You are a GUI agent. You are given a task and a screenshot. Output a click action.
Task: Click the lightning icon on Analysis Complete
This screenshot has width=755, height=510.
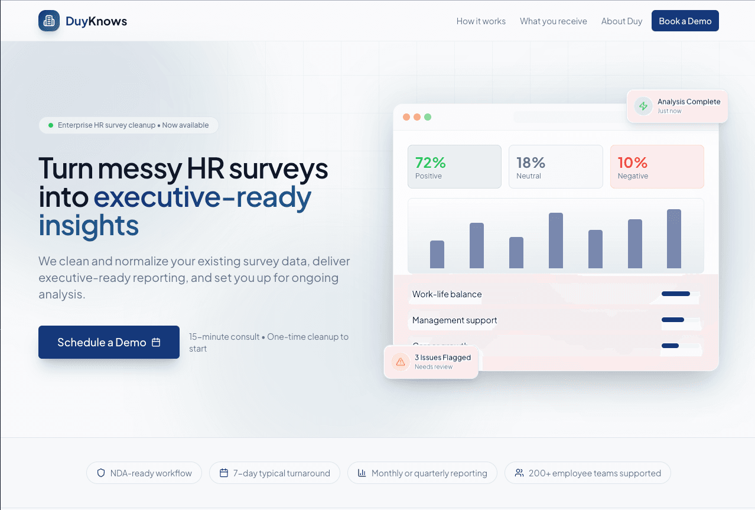click(x=642, y=106)
